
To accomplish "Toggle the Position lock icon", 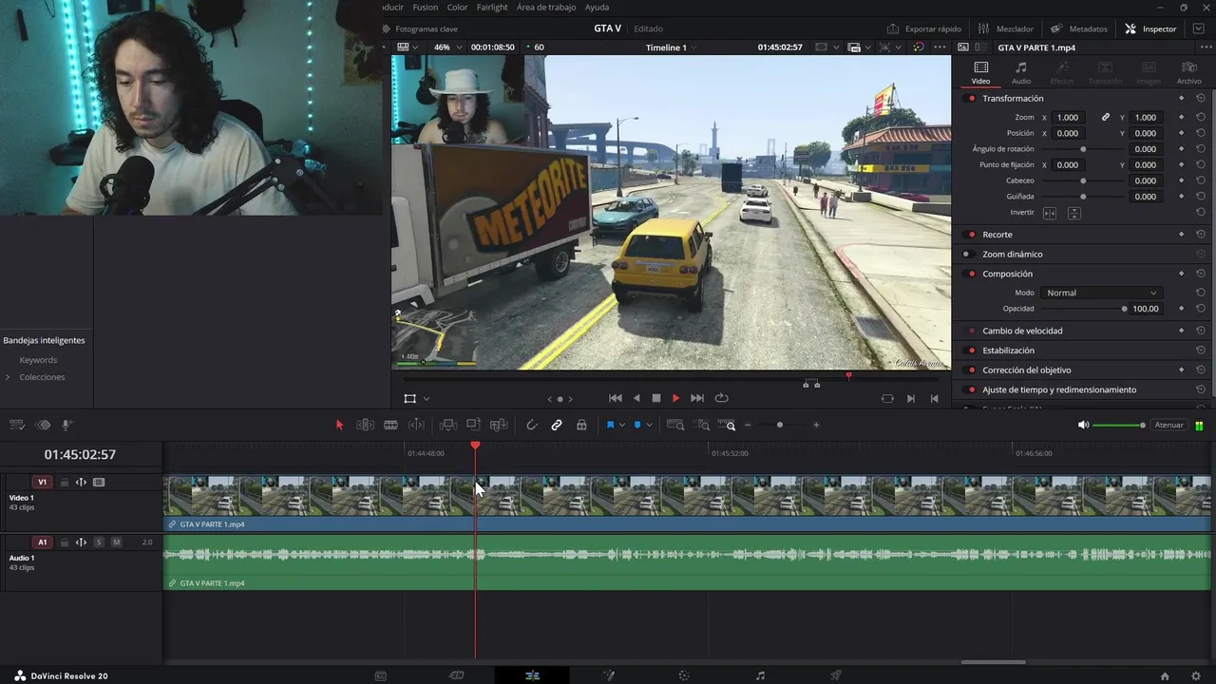I will pos(581,425).
